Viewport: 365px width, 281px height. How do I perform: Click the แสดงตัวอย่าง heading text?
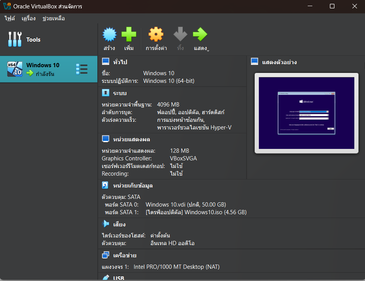279,62
